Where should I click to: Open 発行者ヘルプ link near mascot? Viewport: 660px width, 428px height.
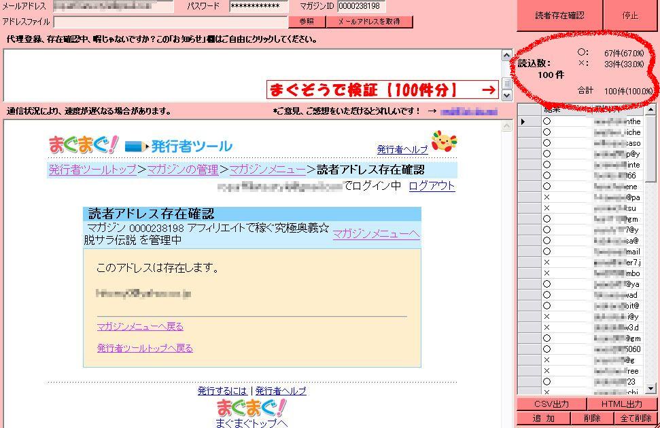402,149
